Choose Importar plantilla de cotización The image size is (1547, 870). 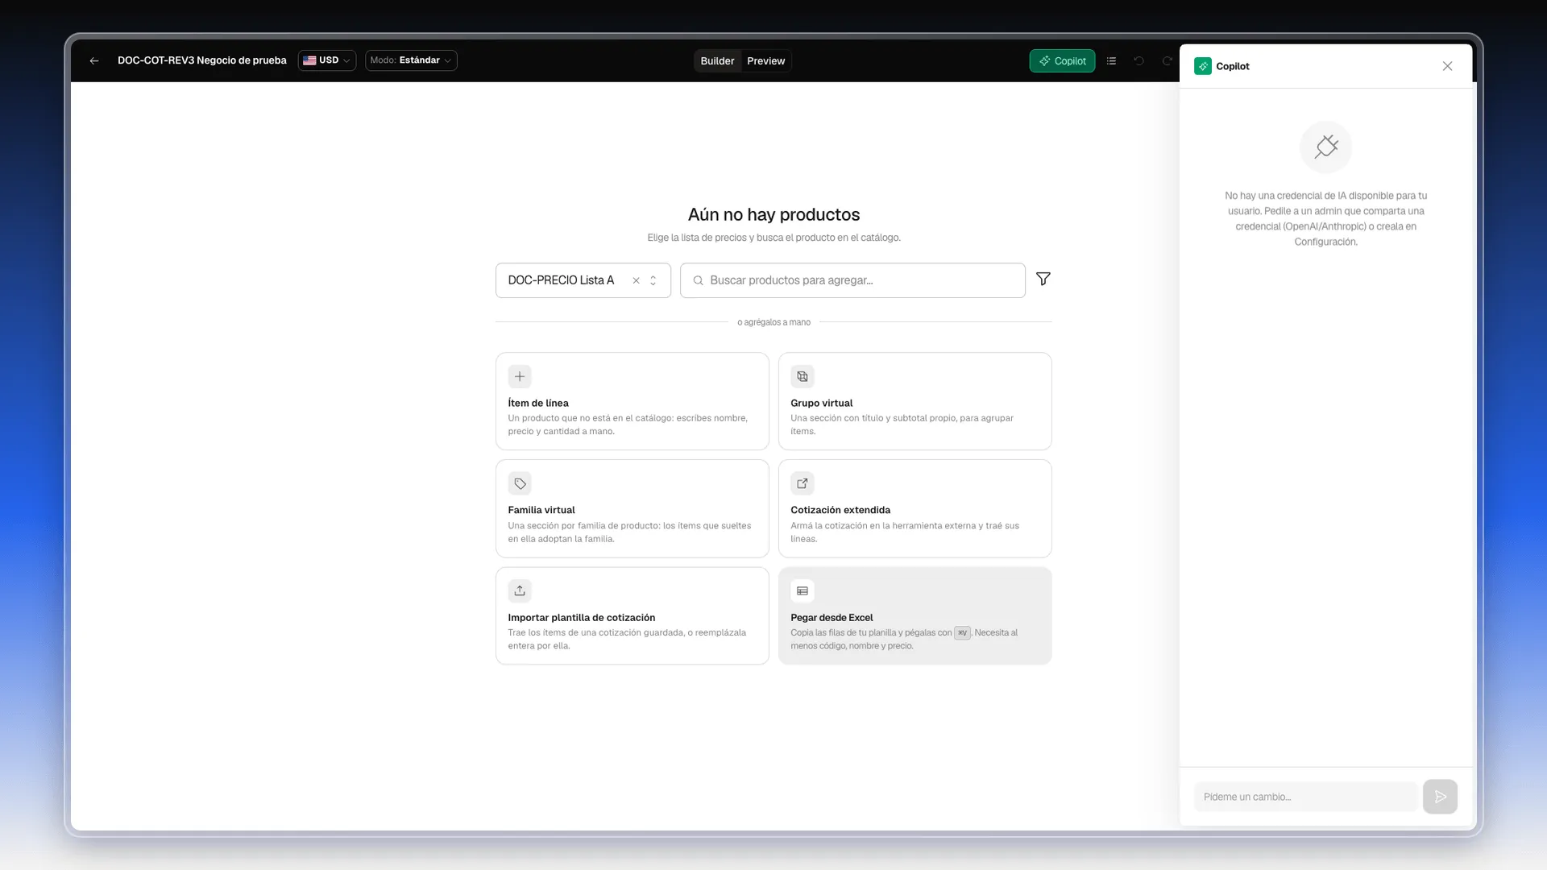pyautogui.click(x=632, y=616)
